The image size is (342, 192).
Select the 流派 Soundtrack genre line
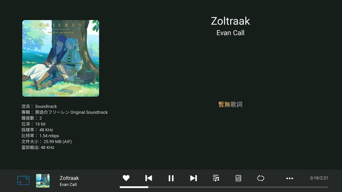click(x=39, y=106)
